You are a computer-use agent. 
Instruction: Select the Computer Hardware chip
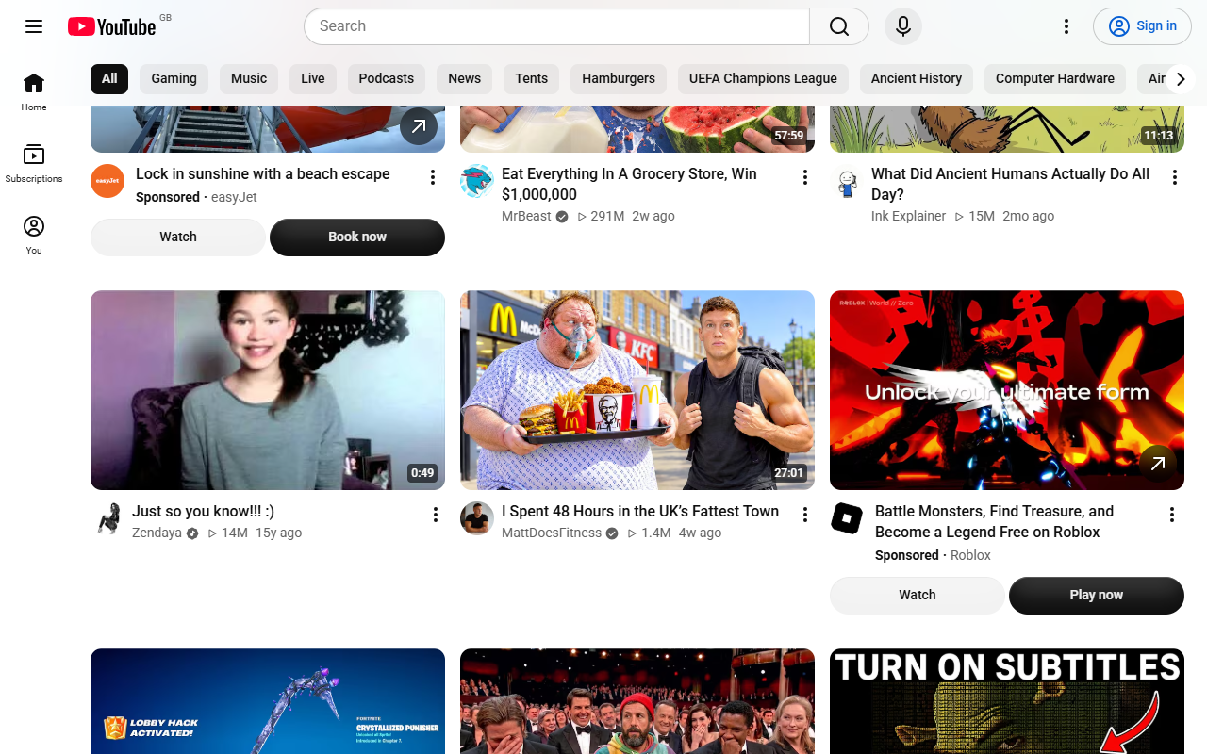1055,79
